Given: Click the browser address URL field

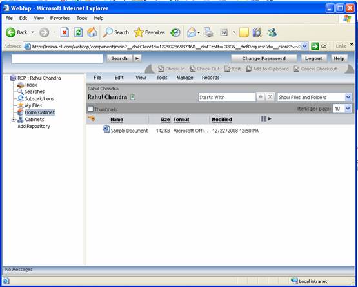Looking at the screenshot, I should 166,47.
